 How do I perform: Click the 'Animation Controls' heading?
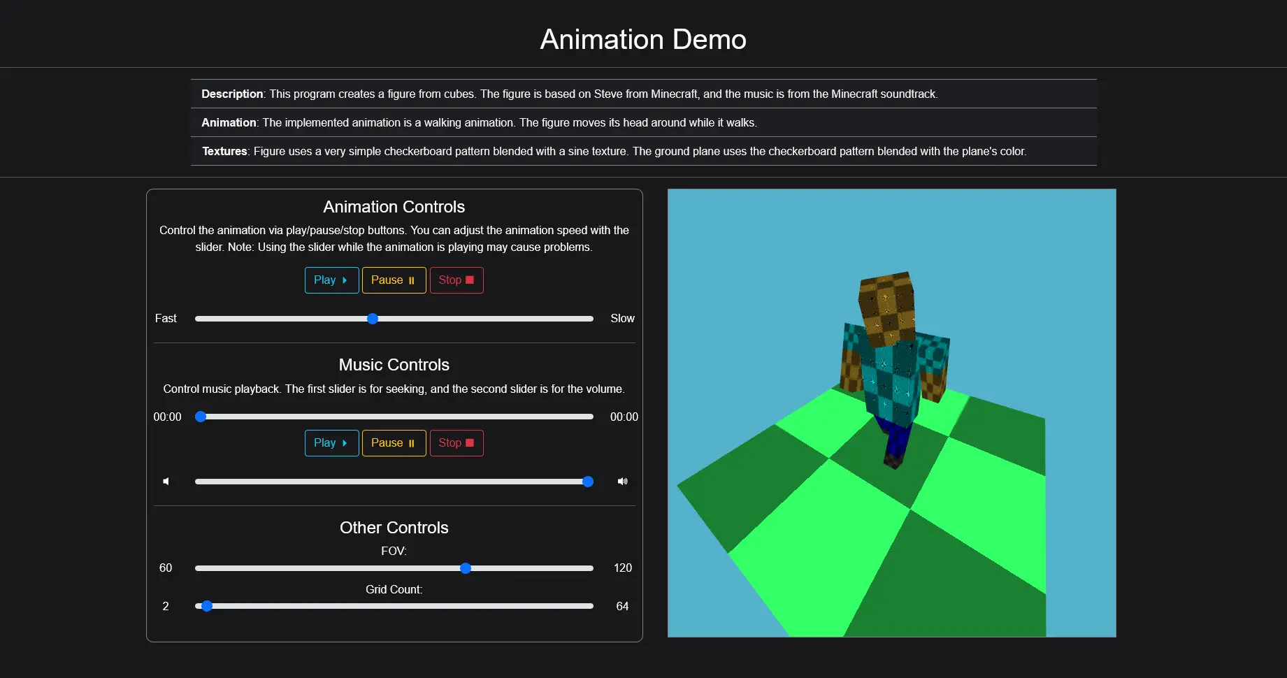click(394, 207)
